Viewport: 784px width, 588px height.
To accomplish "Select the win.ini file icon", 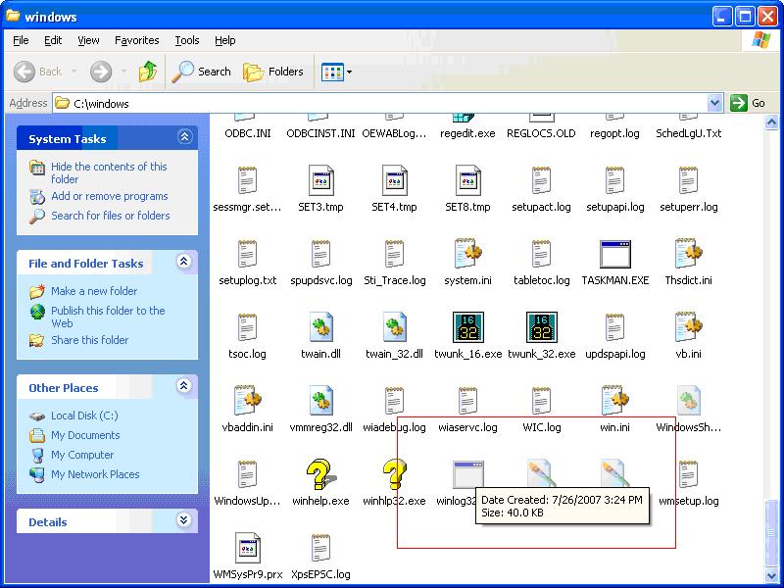I will 615,401.
